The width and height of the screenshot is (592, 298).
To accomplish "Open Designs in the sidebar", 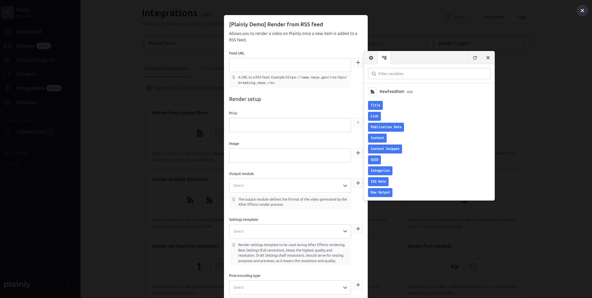I will pyautogui.click(x=26, y=46).
